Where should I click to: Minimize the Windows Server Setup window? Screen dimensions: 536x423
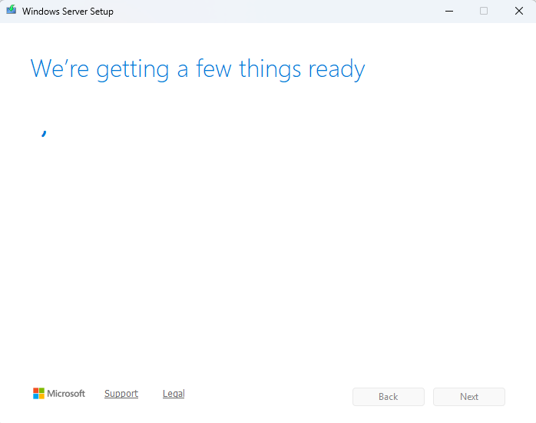pos(449,11)
